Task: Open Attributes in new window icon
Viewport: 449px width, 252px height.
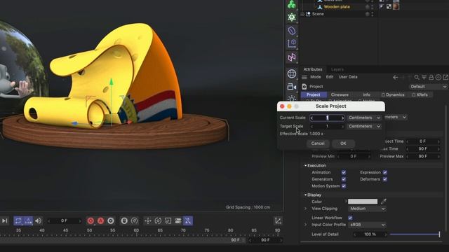Action: (445, 77)
